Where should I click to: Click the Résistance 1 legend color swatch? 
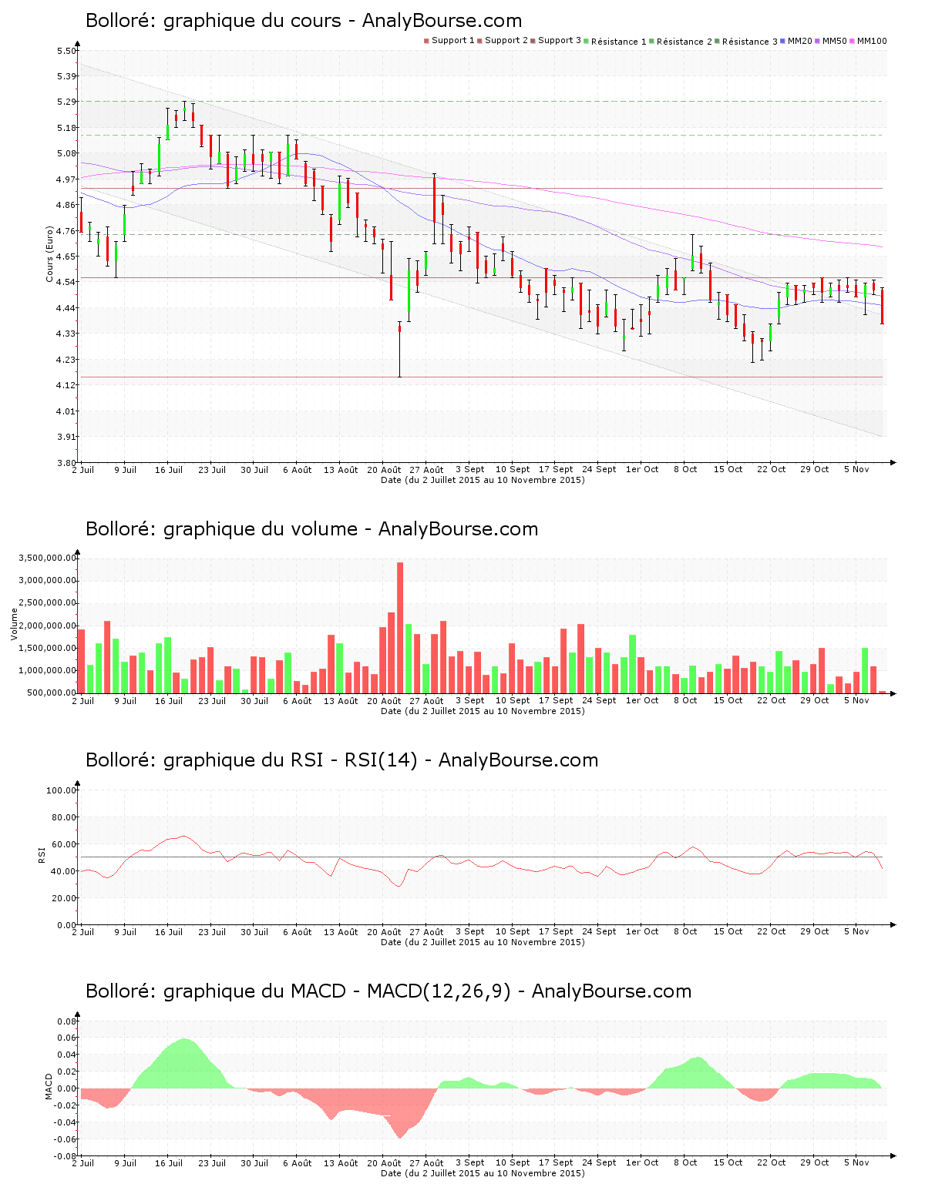[x=587, y=41]
